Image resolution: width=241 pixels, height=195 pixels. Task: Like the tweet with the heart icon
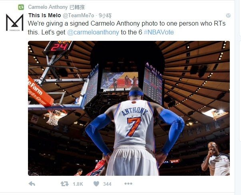click(96, 184)
